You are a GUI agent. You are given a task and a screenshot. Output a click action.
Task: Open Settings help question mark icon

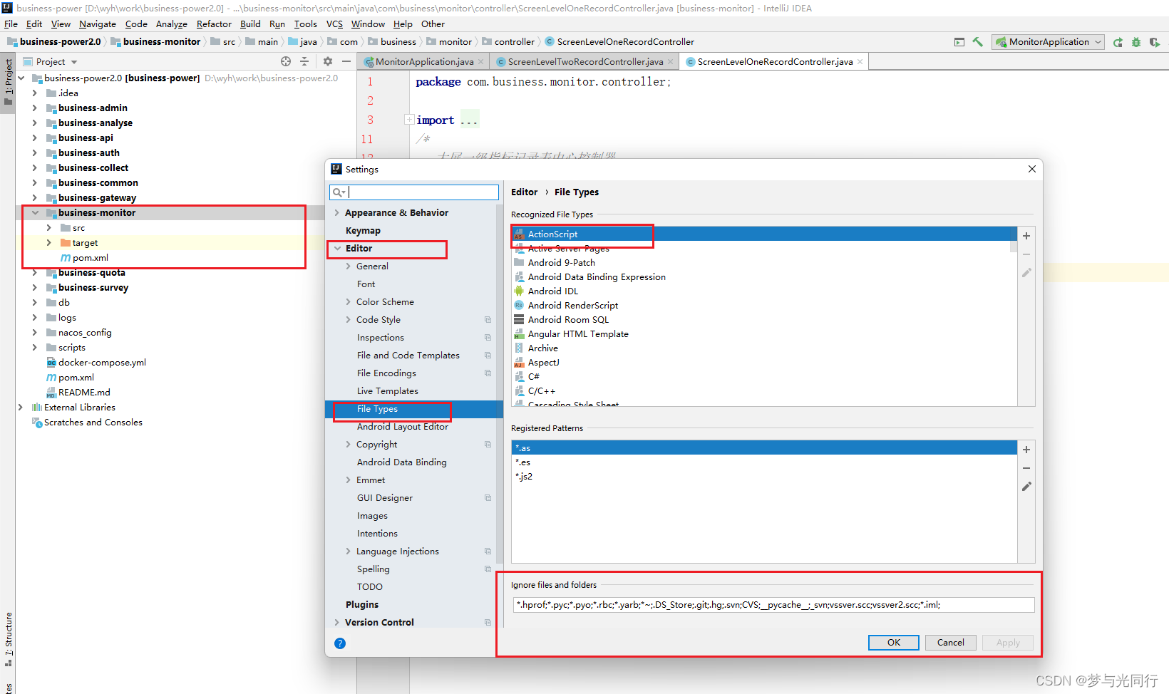tap(340, 643)
